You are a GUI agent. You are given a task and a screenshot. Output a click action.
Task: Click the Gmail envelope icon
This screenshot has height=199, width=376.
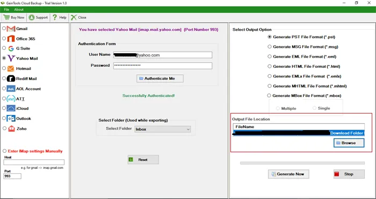click(11, 29)
